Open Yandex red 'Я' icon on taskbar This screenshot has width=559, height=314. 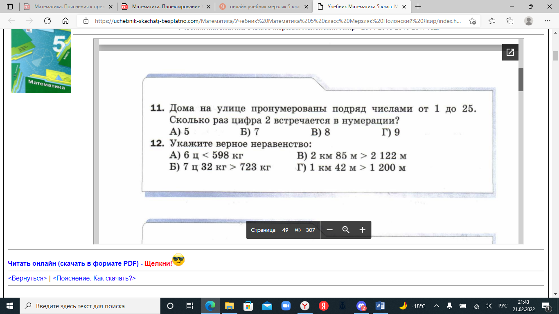click(x=324, y=306)
